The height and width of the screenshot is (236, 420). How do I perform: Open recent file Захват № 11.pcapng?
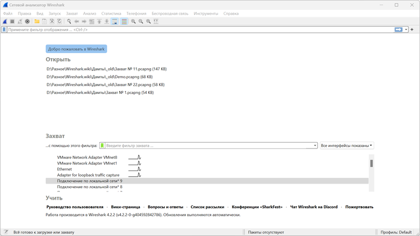107,69
